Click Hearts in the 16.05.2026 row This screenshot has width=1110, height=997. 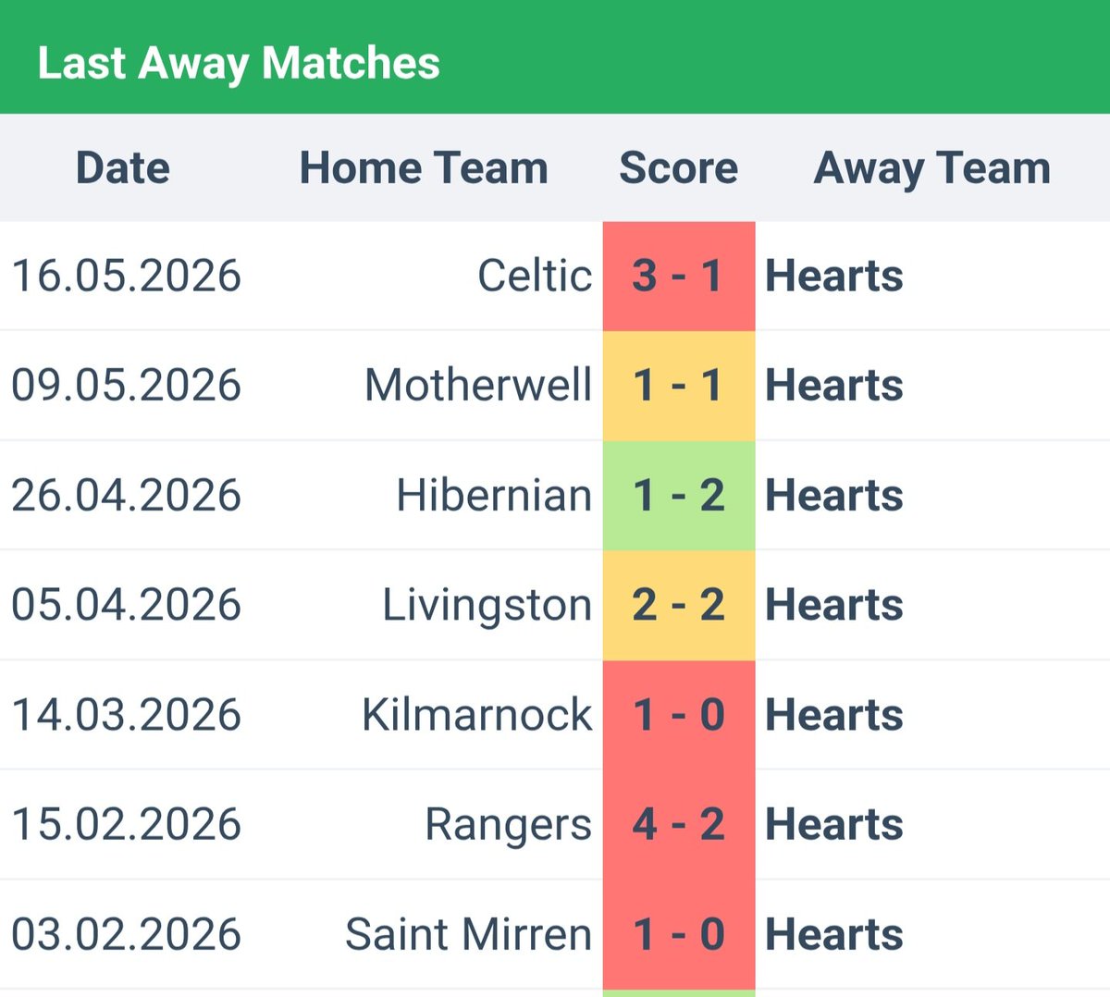click(x=834, y=276)
